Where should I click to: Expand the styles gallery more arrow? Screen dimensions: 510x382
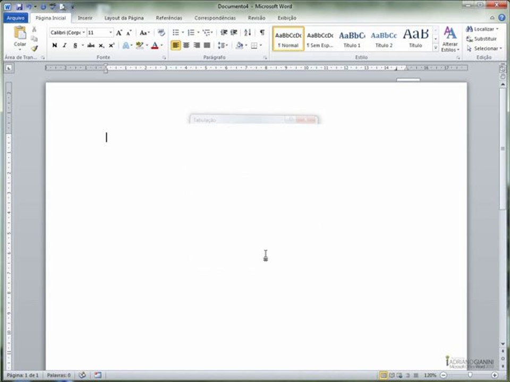pyautogui.click(x=436, y=48)
